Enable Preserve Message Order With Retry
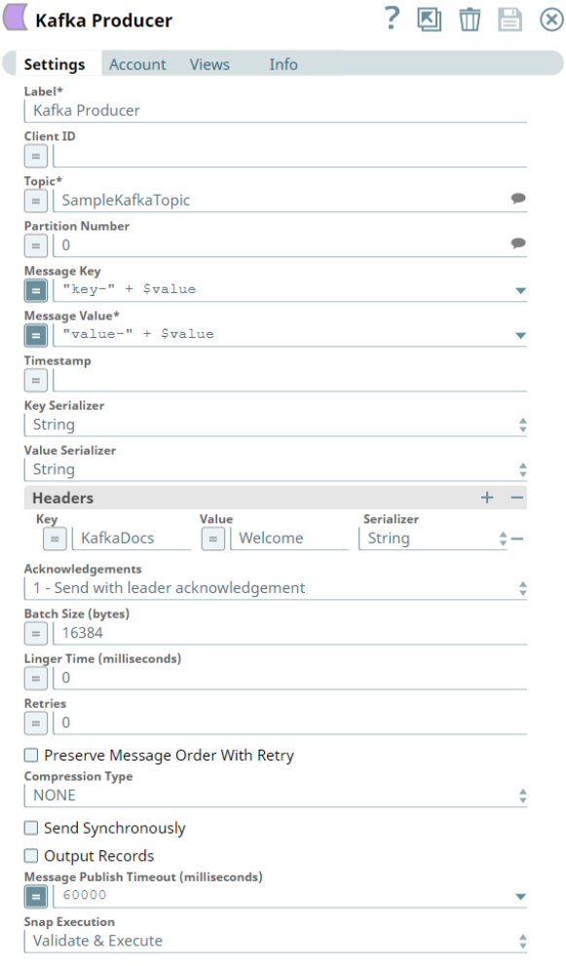 tap(30, 755)
